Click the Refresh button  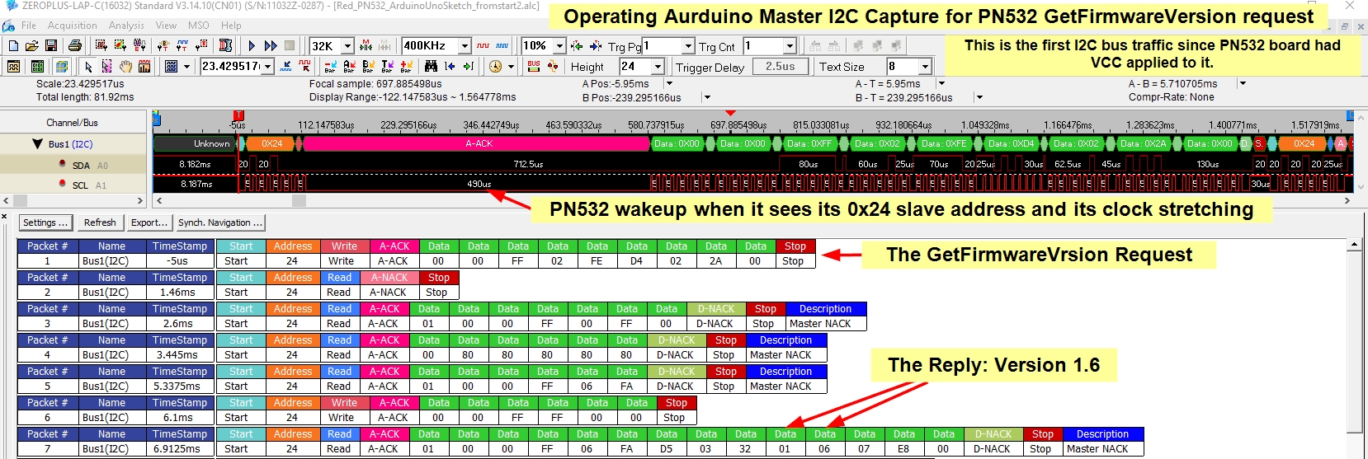point(100,222)
